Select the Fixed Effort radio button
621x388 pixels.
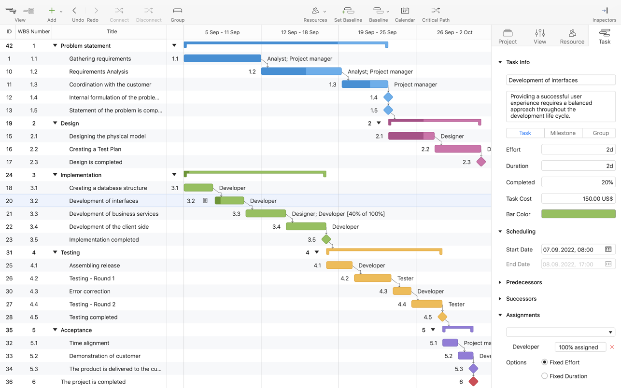click(x=544, y=362)
